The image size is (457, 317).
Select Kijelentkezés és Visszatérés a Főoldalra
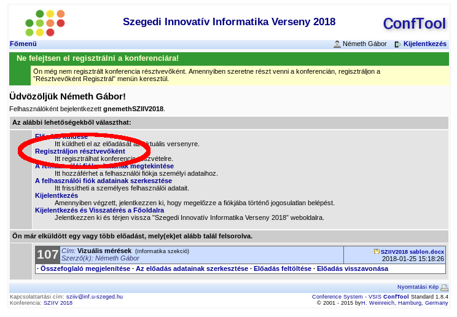pos(99,210)
